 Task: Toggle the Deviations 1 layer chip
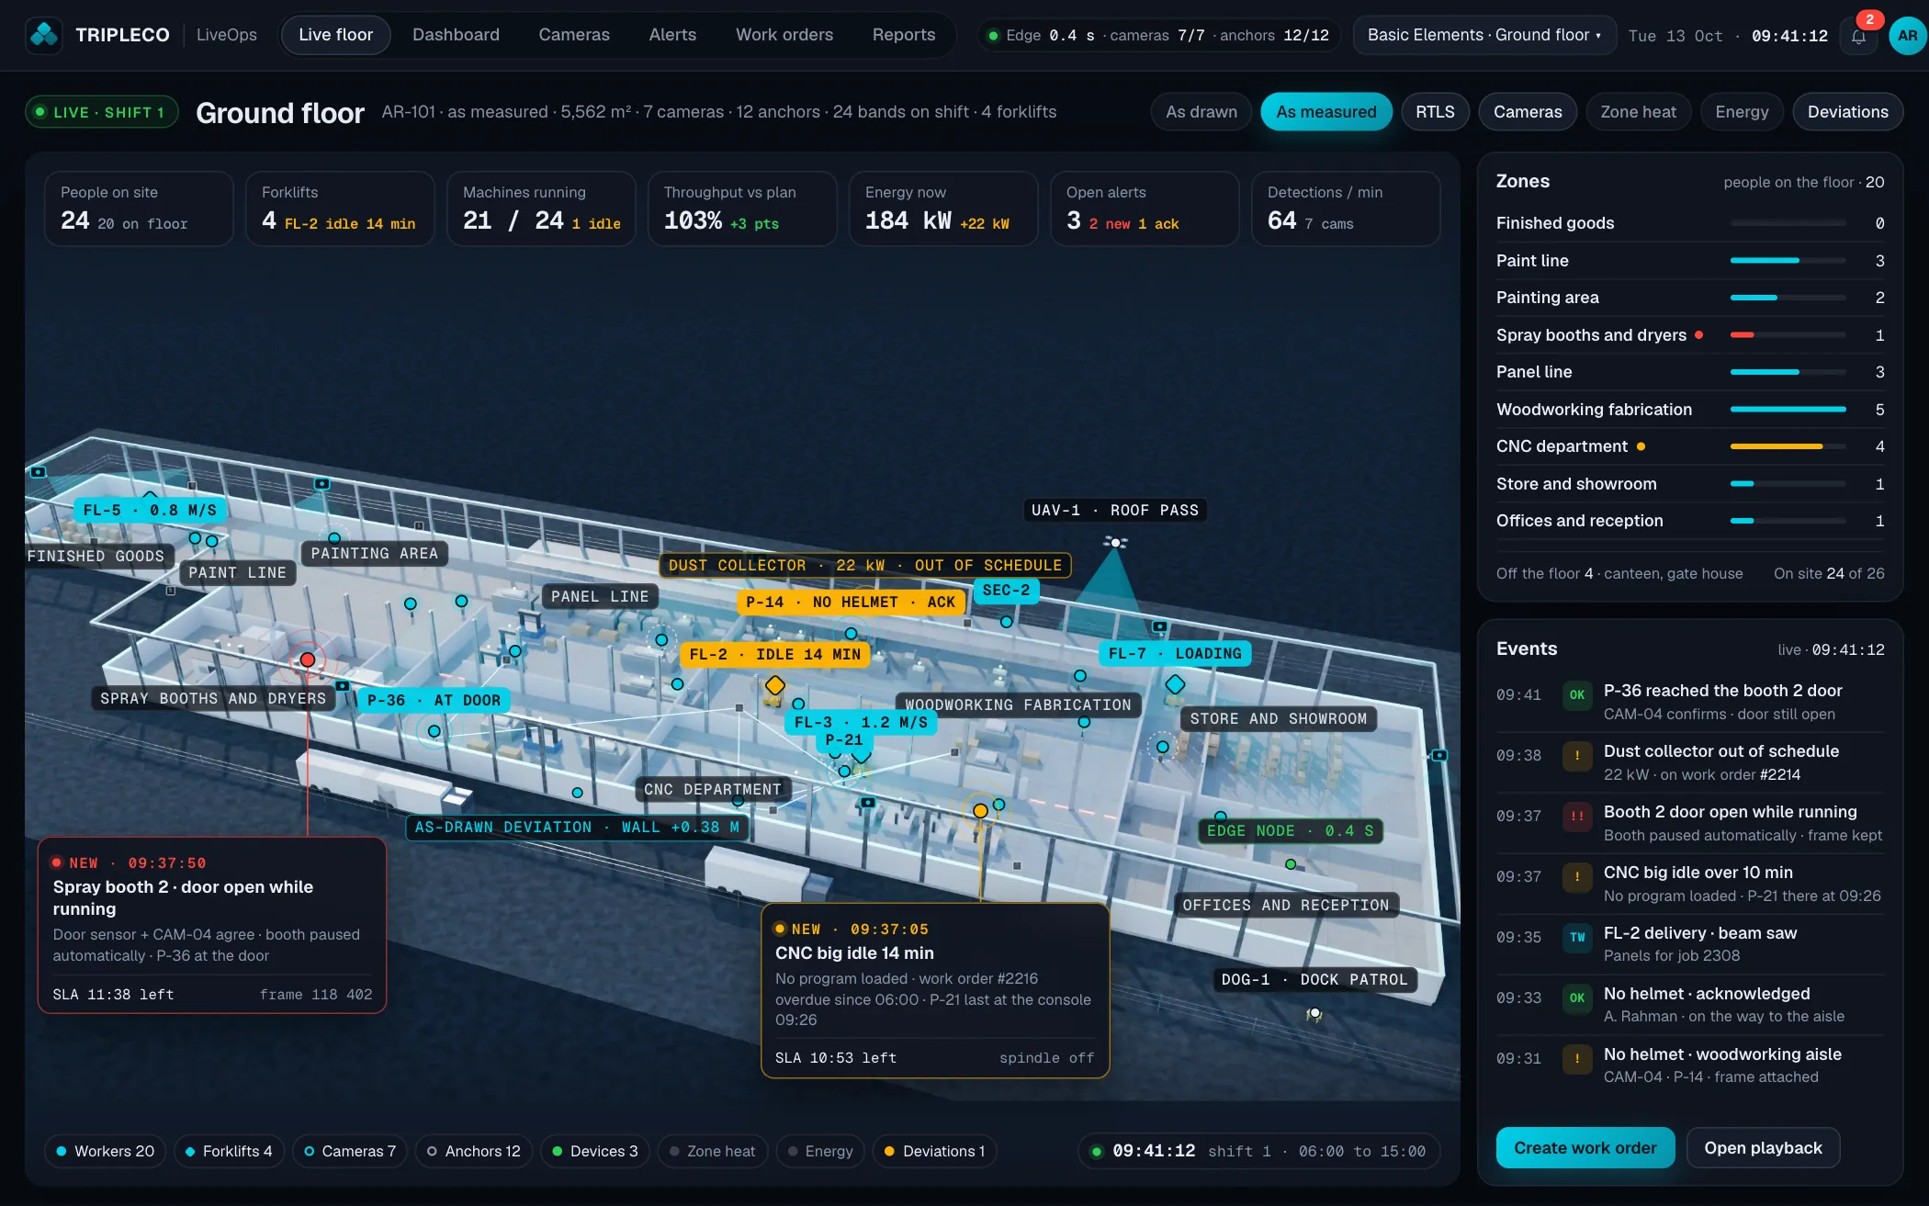click(x=934, y=1151)
